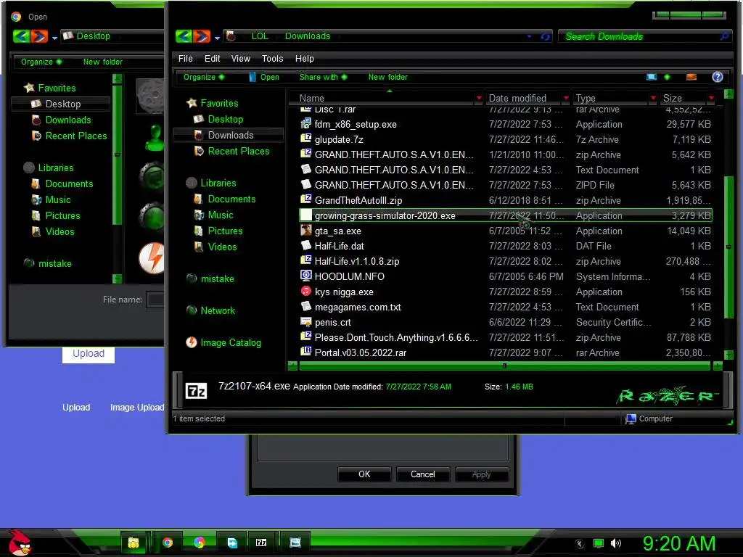
Task: Click the HOODLUM.NFO file icon
Action: point(306,276)
